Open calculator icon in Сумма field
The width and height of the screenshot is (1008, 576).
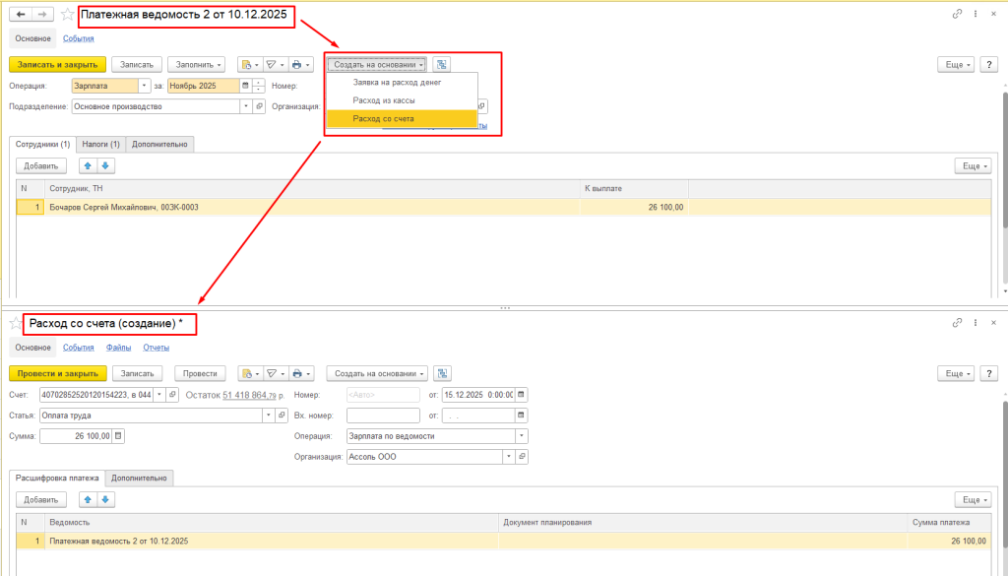118,436
